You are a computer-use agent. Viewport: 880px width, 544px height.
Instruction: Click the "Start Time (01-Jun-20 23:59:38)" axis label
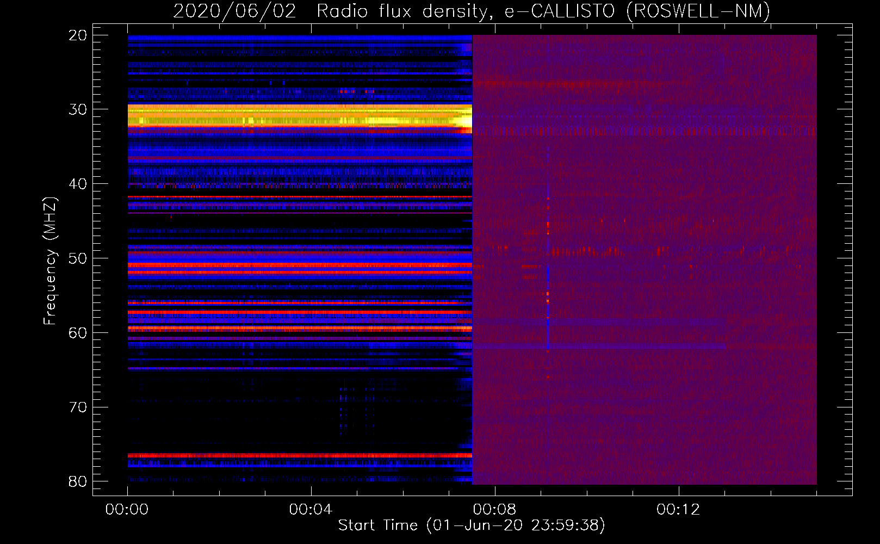tap(472, 525)
